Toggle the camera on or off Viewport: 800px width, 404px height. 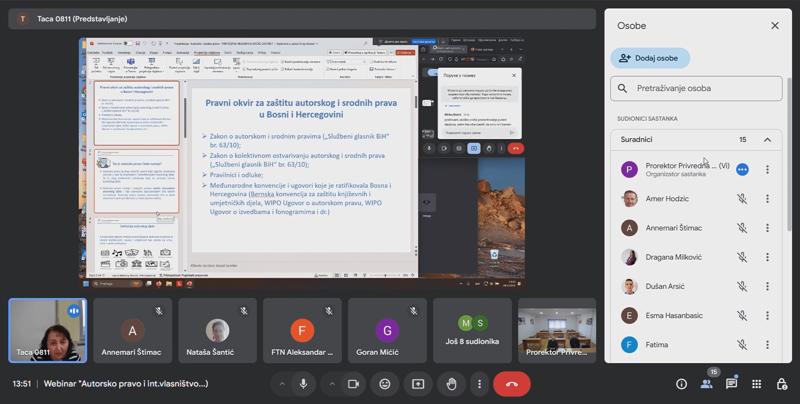(x=354, y=384)
